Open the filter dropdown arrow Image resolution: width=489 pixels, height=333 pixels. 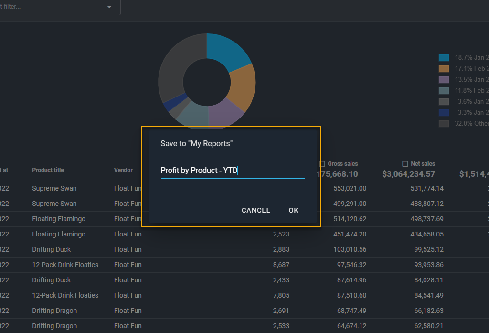coord(109,7)
